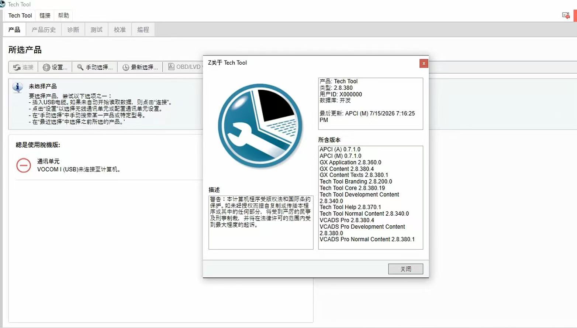This screenshot has height=328, width=577.
Task: Open the 链接 menu
Action: [45, 16]
